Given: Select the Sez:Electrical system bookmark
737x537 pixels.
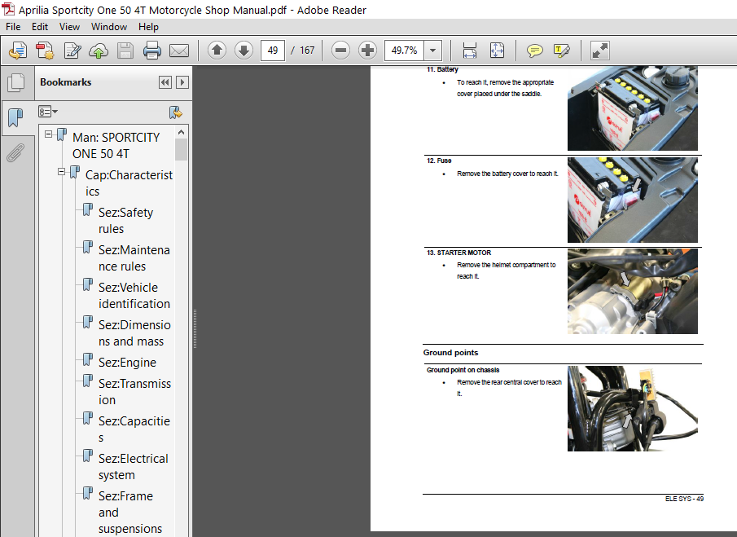Looking at the screenshot, I should [x=133, y=466].
